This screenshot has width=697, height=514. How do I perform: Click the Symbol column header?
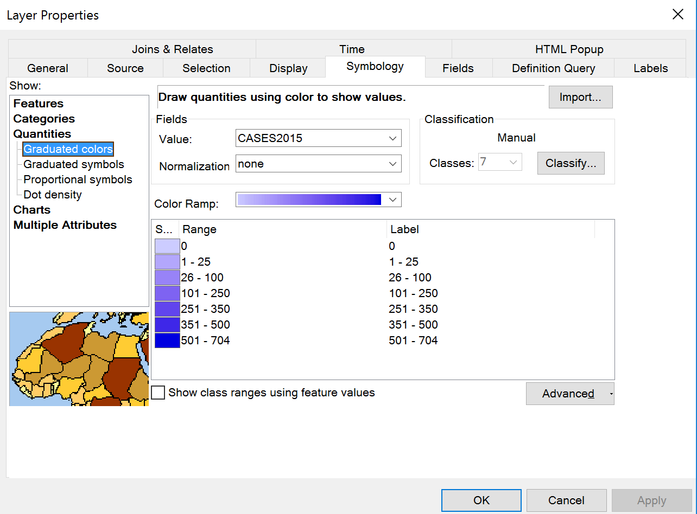click(165, 229)
